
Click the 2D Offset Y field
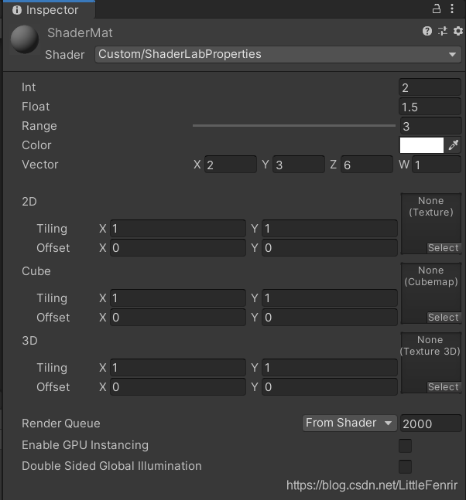pos(330,248)
